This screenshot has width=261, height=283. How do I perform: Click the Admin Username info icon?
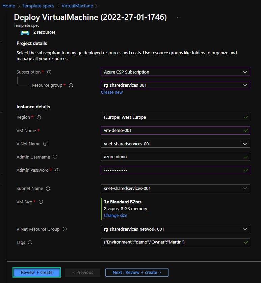[x=55, y=157]
